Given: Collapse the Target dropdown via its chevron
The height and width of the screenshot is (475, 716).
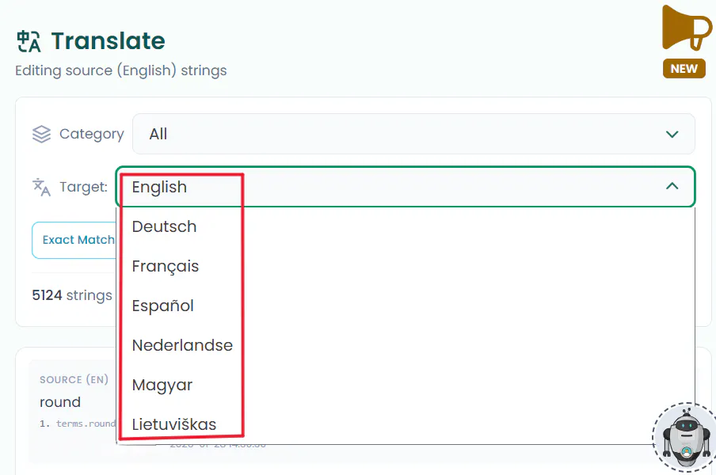Looking at the screenshot, I should (x=672, y=186).
